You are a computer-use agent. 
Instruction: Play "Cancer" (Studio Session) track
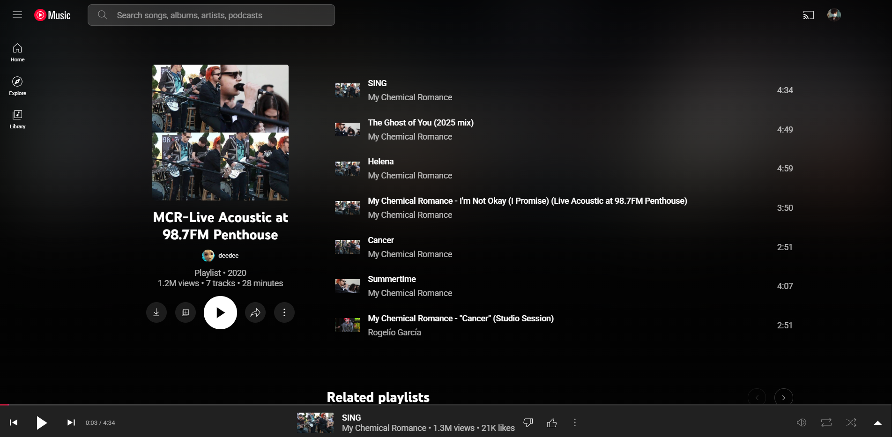[x=461, y=318]
